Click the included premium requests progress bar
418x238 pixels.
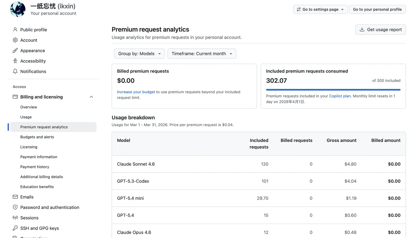(333, 90)
